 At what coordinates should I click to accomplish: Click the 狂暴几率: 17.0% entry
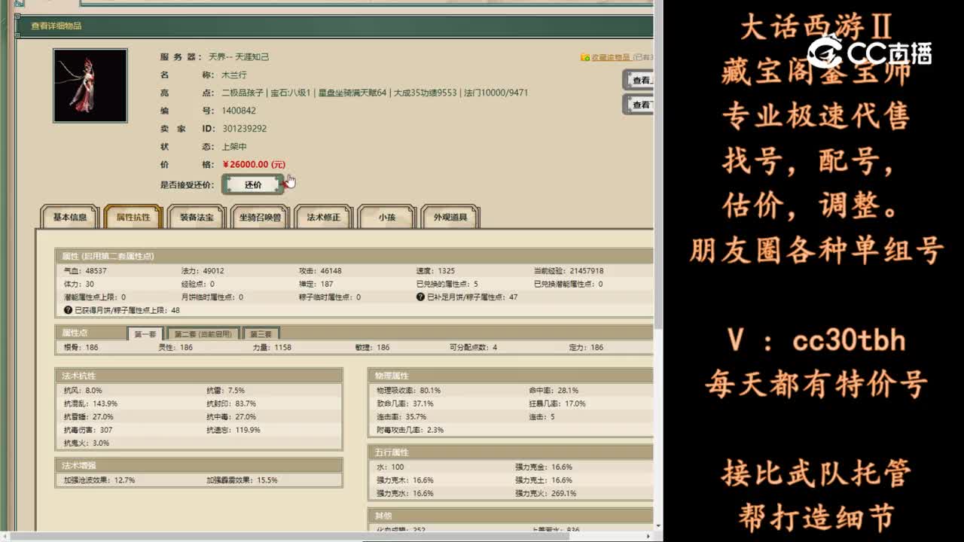pyautogui.click(x=557, y=403)
